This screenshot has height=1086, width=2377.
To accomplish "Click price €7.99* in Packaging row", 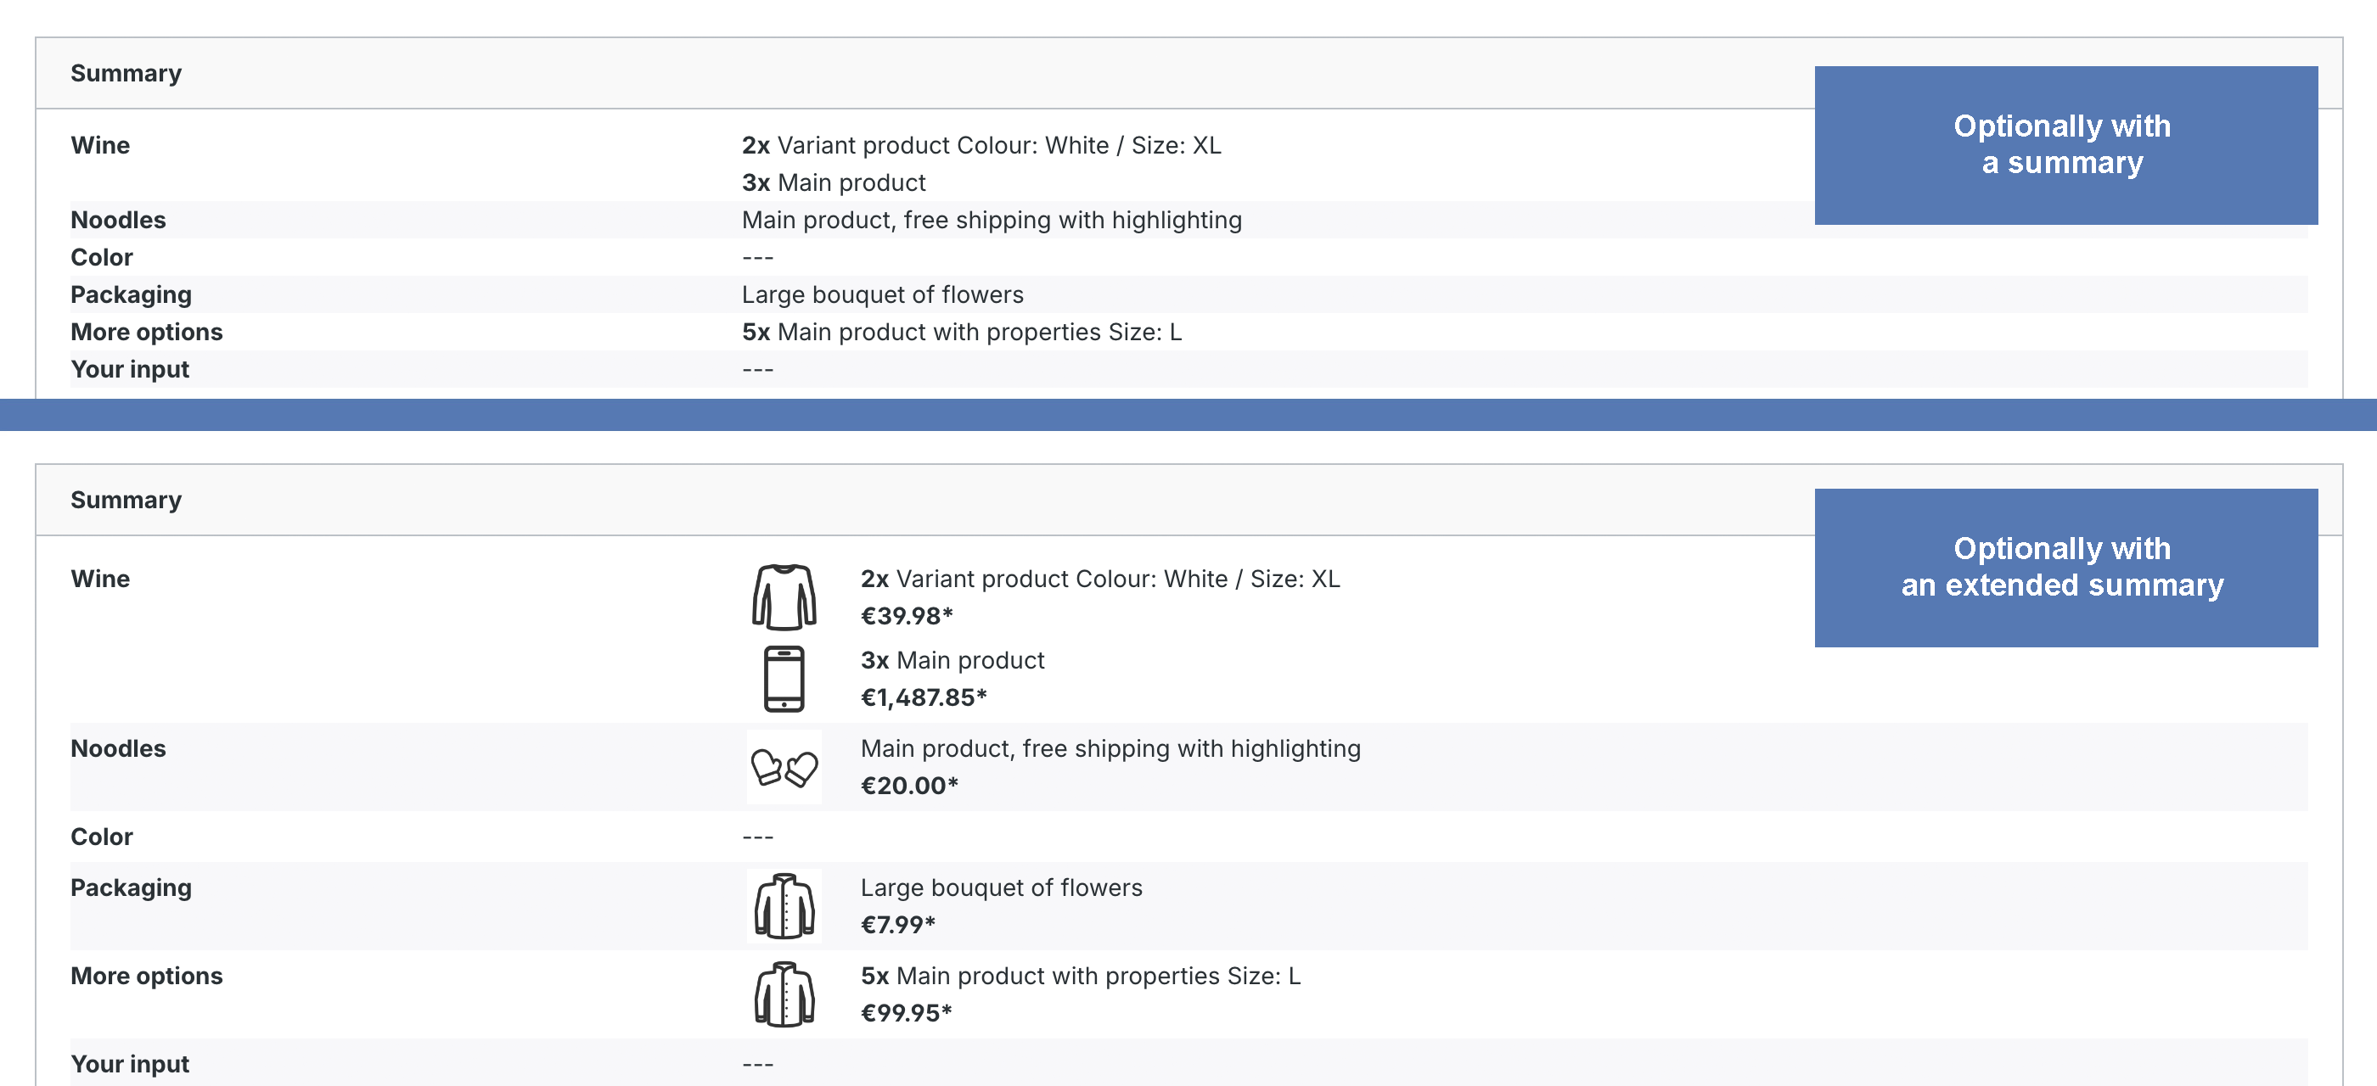I will [898, 925].
